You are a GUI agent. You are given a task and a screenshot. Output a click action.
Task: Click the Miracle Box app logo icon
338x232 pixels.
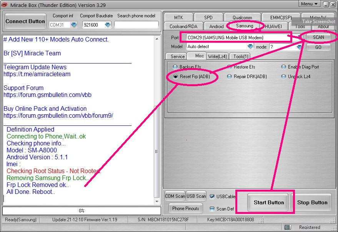4,5
